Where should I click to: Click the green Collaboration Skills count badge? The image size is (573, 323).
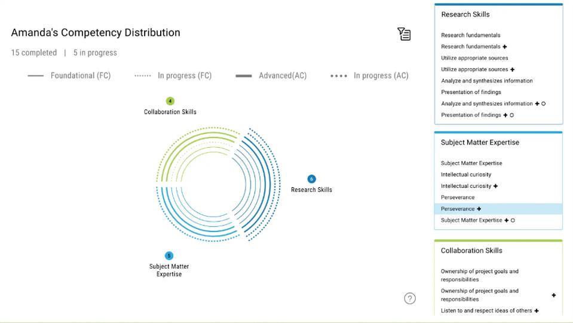click(170, 101)
